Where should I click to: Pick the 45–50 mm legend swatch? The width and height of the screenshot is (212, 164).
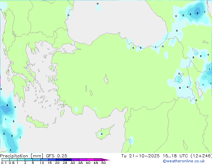click(98, 160)
